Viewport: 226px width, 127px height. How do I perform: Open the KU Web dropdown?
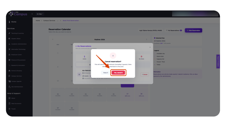tap(40, 14)
